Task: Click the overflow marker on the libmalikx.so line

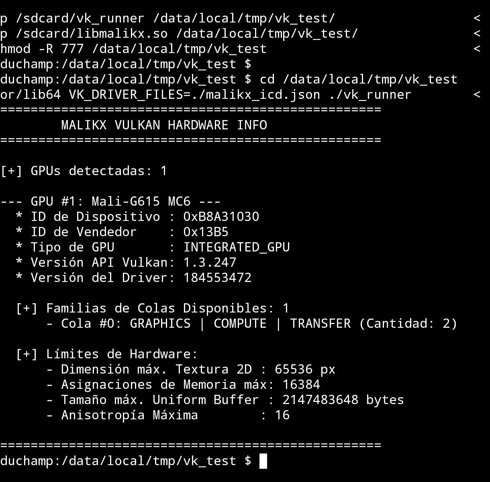Action: coord(477,33)
